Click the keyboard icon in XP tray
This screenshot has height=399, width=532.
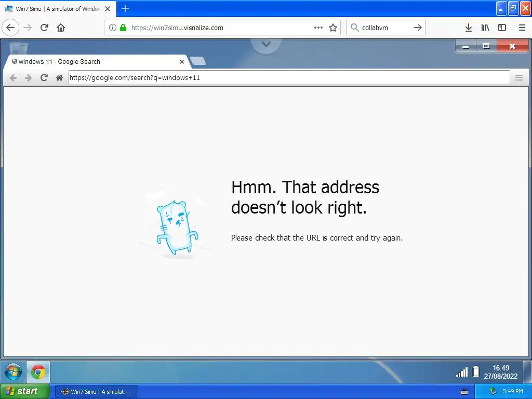464,392
